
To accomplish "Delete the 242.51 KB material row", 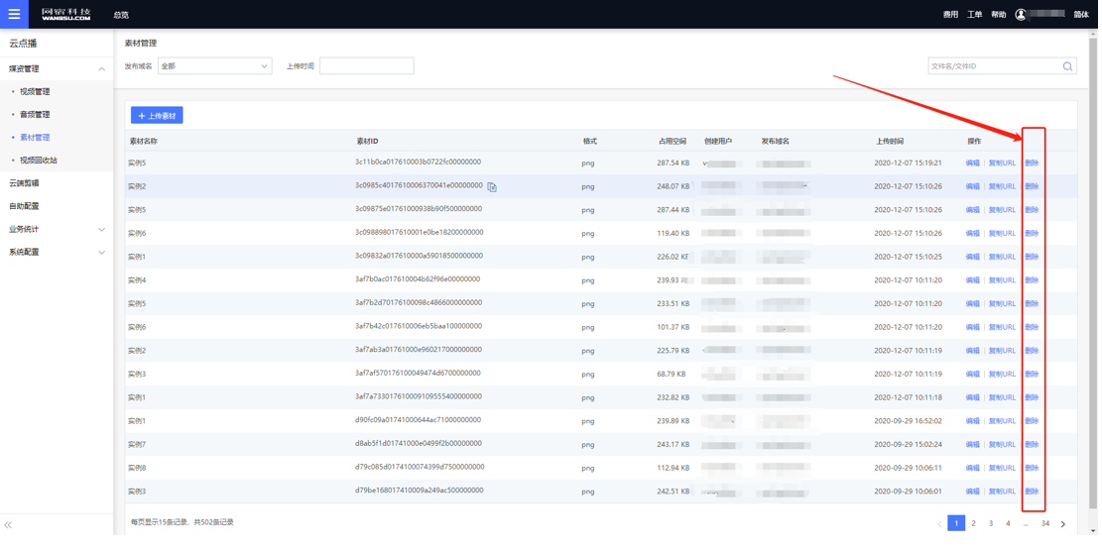I will pos(1031,492).
